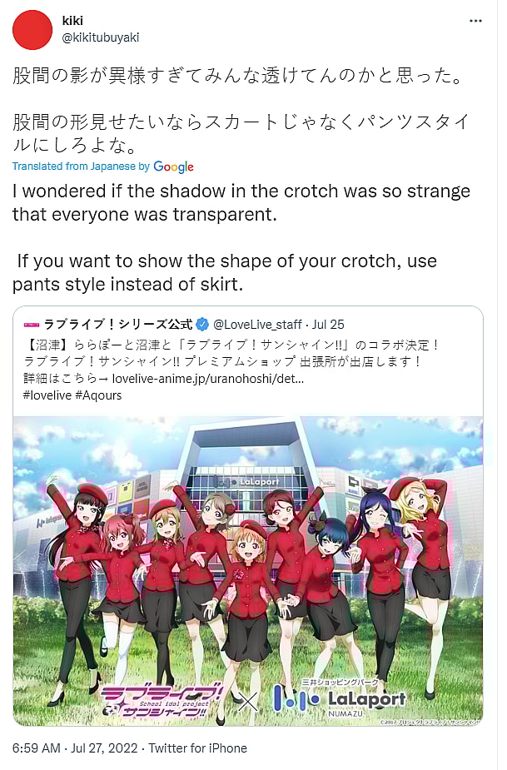Click the Twitter for iPhone source label
The width and height of the screenshot is (507, 770).
pyautogui.click(x=198, y=748)
